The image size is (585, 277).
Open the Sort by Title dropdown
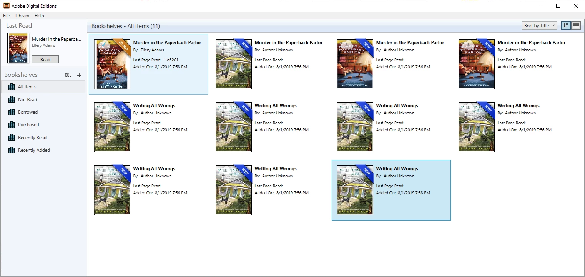(x=540, y=26)
